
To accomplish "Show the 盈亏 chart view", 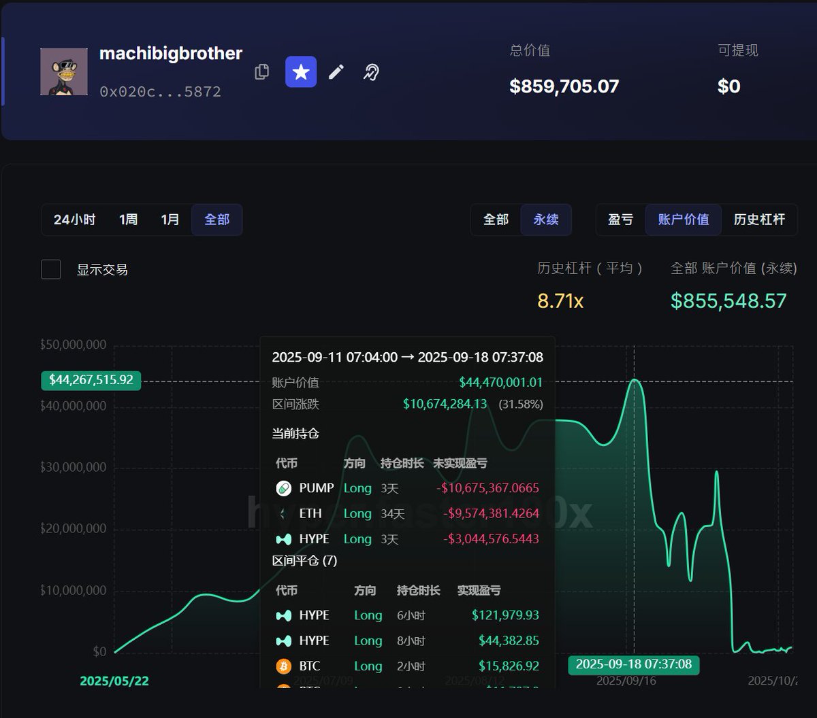I will (x=621, y=220).
